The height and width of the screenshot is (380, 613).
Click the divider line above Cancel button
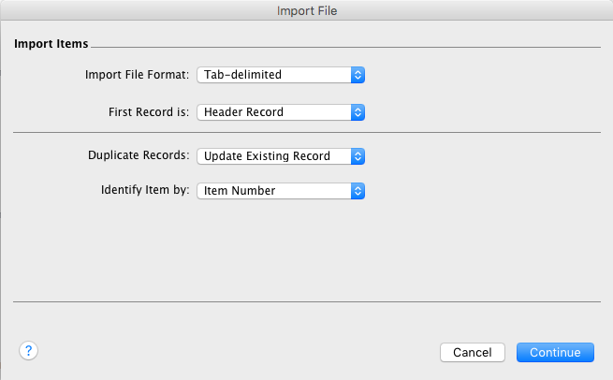[x=307, y=302]
